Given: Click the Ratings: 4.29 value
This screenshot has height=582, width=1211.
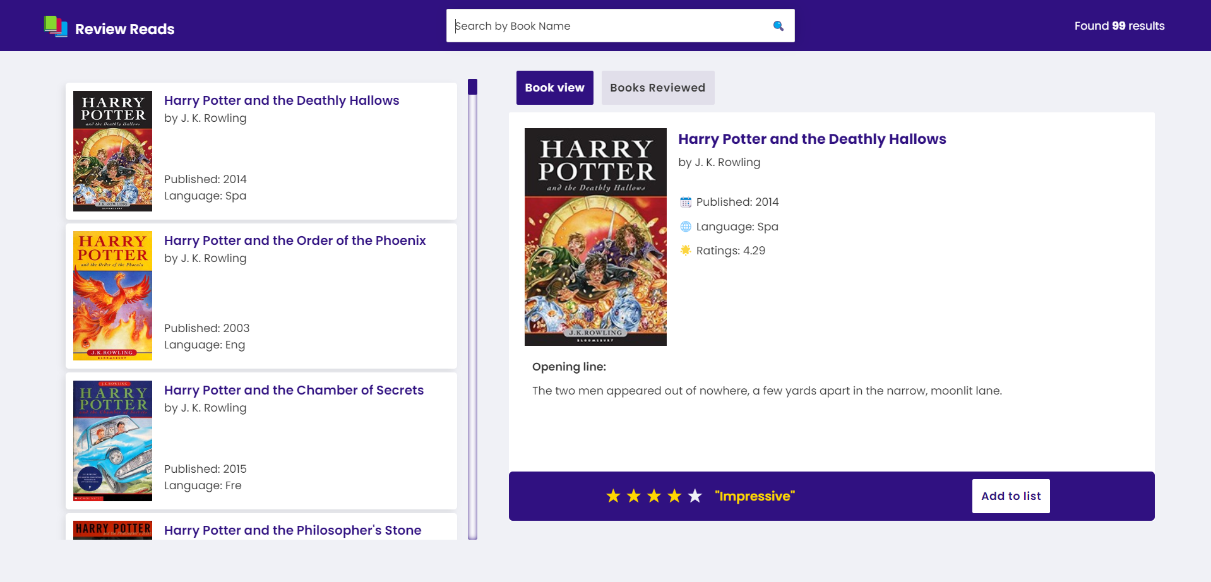Looking at the screenshot, I should pos(731,251).
